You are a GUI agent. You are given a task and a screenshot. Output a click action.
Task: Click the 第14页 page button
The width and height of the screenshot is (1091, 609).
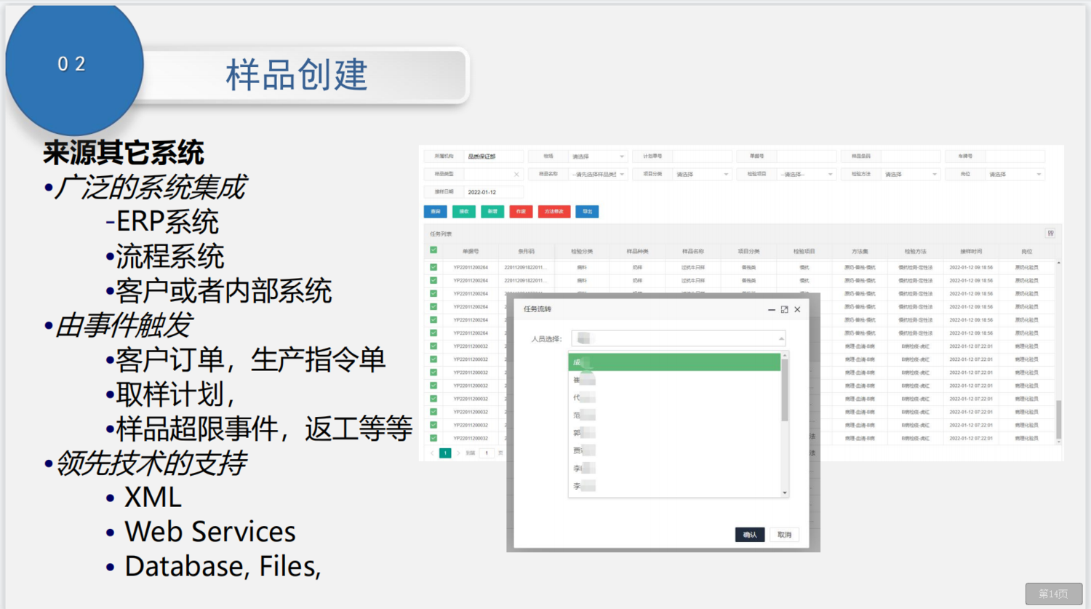tap(1054, 594)
